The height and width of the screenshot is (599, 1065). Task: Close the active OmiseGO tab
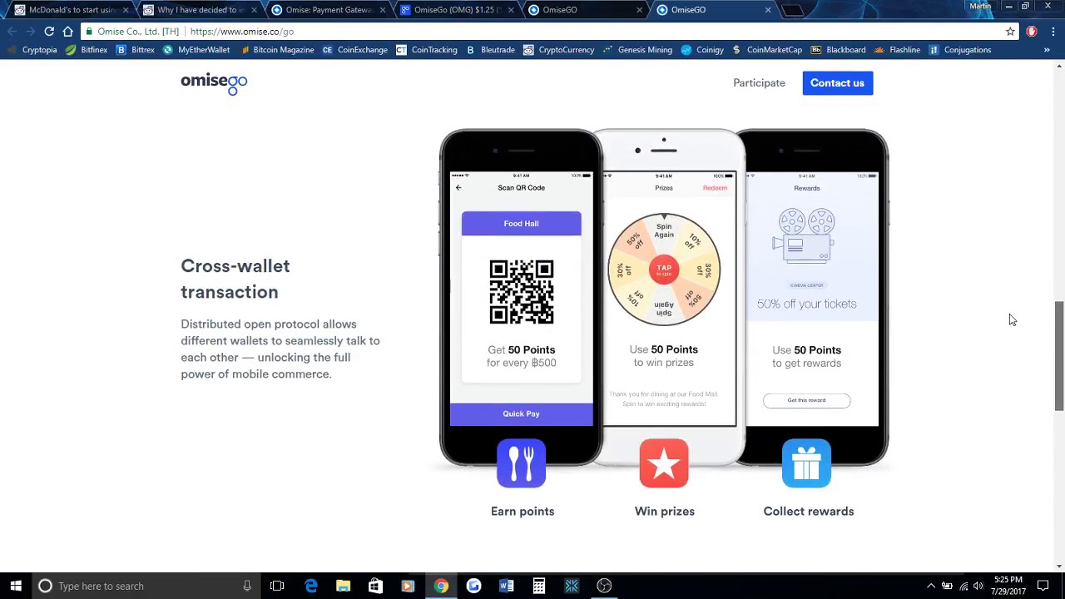click(768, 10)
